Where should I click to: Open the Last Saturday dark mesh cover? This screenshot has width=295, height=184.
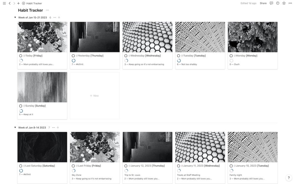pyautogui.click(x=42, y=147)
